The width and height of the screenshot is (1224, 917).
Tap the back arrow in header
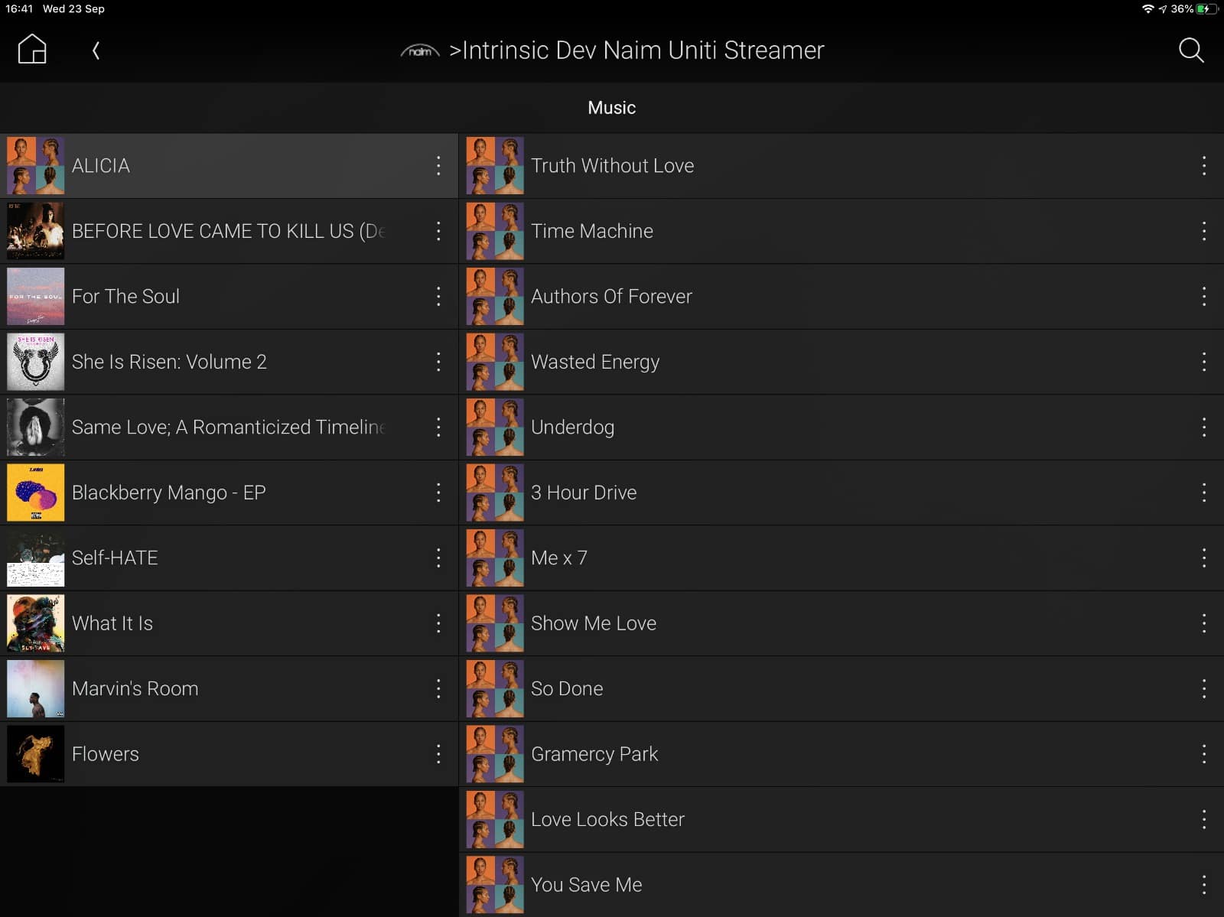(x=96, y=50)
